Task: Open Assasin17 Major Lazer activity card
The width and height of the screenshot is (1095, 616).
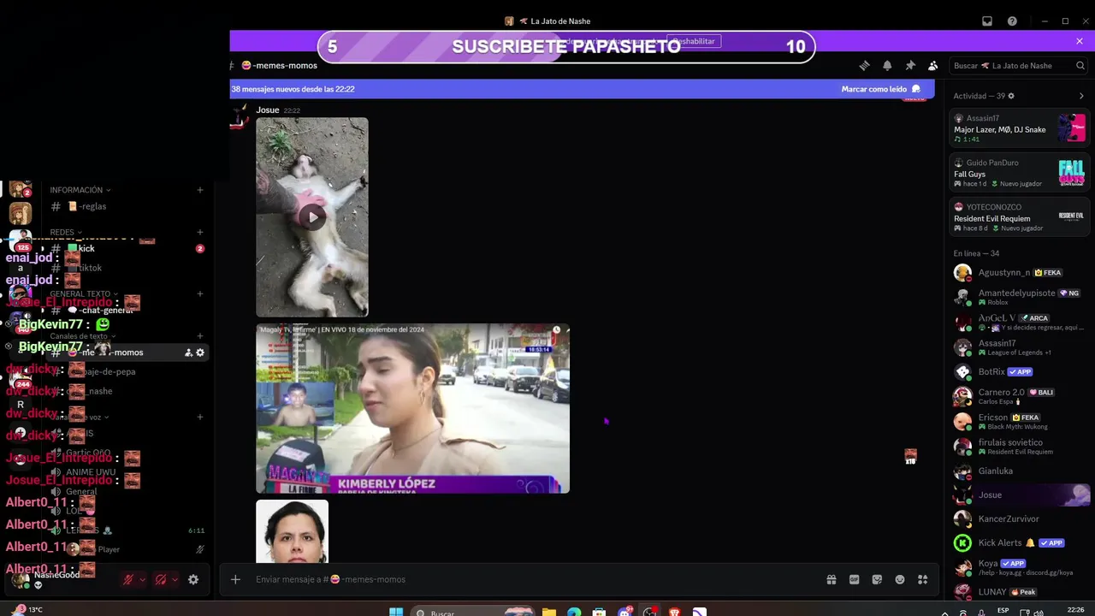Action: (x=1020, y=127)
